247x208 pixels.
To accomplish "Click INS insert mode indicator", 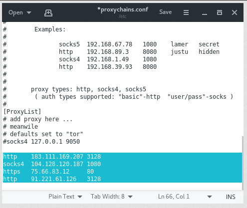I will point(231,197).
